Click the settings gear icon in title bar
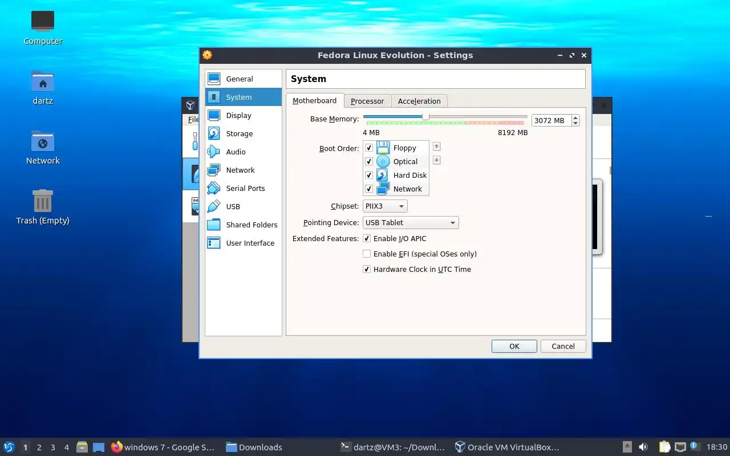The height and width of the screenshot is (456, 730). tap(207, 55)
